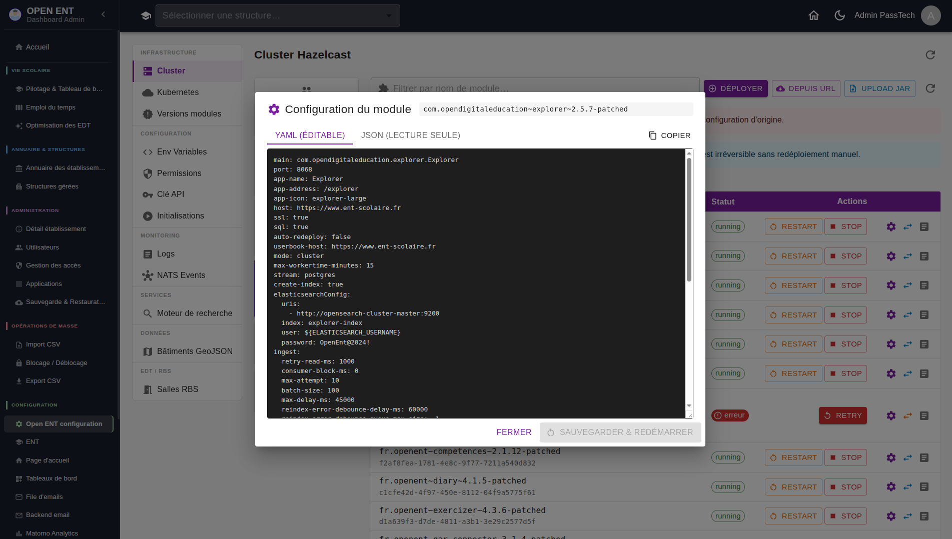
Task: Click SAUVEGARDER & REDÉMARRER button
Action: (x=620, y=432)
